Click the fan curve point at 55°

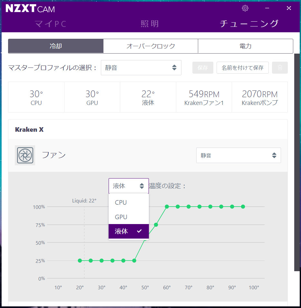point(156,225)
